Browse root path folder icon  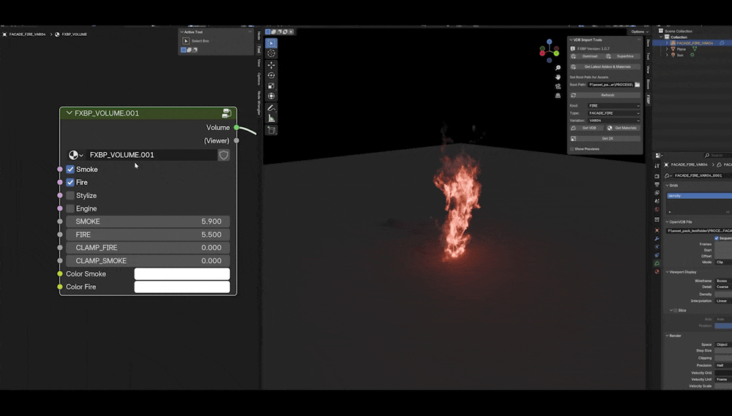click(638, 85)
